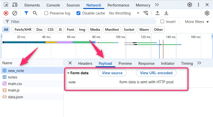Filter by Other requests
Viewport: 213px width, 117px height.
coord(158,29)
